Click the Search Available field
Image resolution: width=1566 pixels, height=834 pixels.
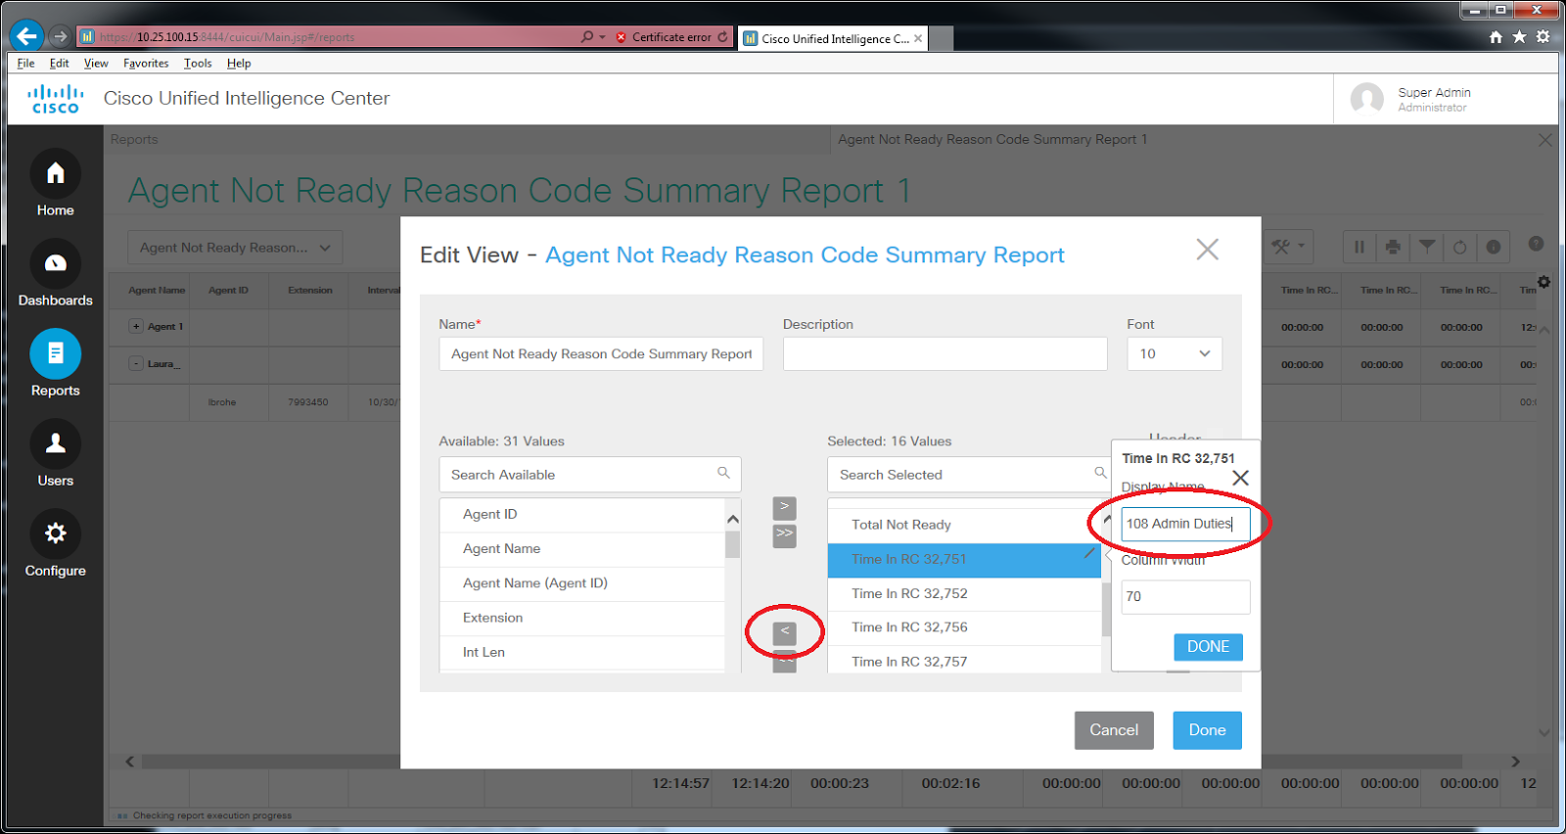pyautogui.click(x=589, y=475)
